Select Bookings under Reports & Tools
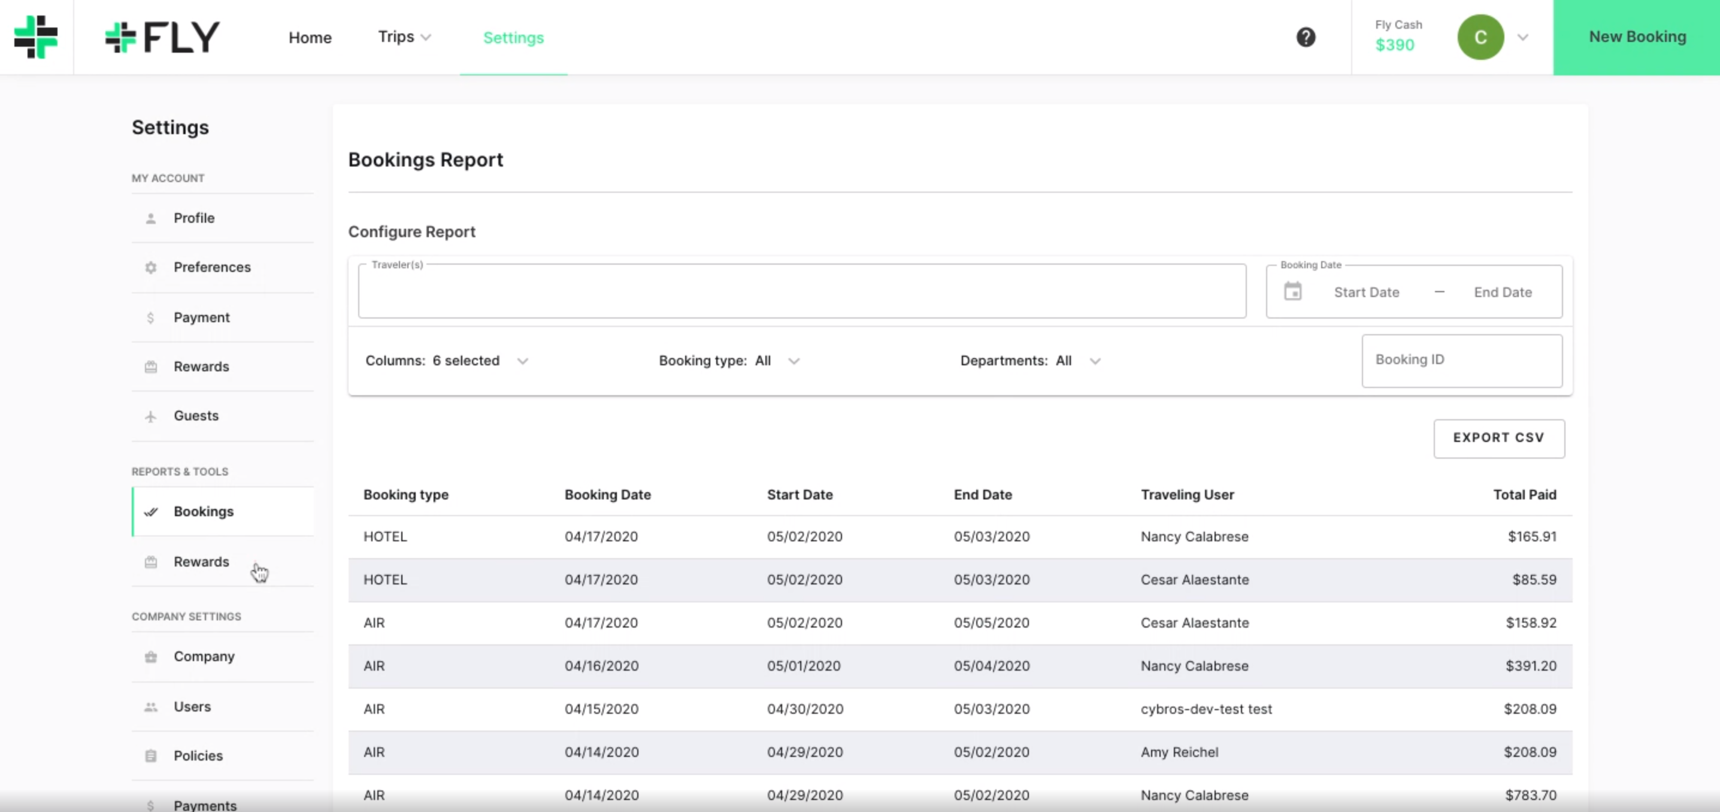This screenshot has height=812, width=1720. (x=222, y=512)
